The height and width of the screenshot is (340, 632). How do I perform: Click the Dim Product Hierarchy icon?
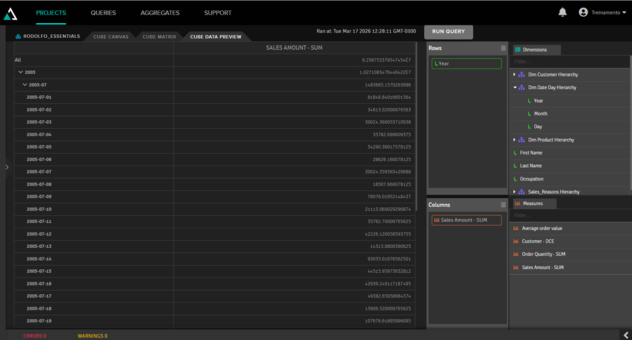point(521,140)
